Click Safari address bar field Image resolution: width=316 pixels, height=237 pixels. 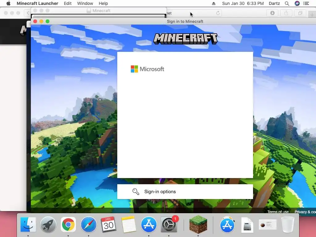pos(193,13)
